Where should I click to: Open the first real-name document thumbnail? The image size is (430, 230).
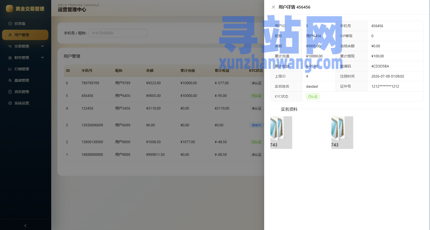(x=281, y=133)
